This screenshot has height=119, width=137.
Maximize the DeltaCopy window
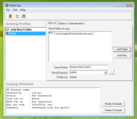(123, 5)
